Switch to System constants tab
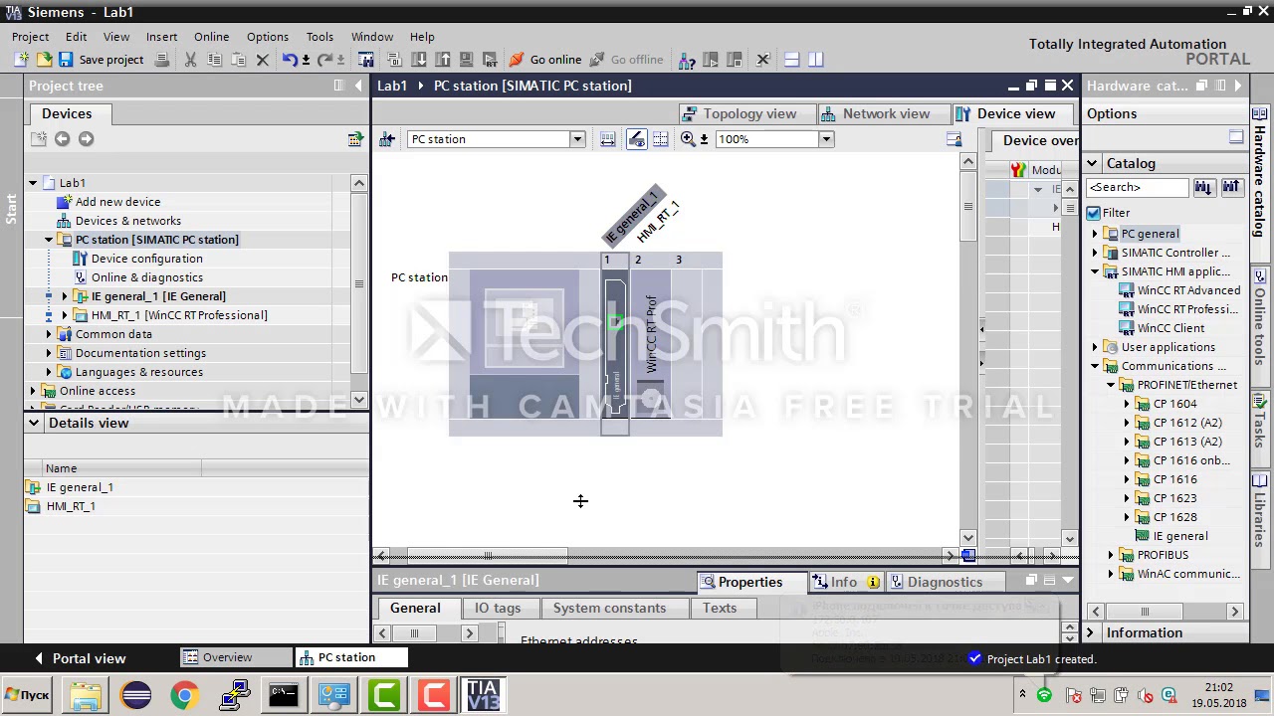This screenshot has height=716, width=1274. click(x=609, y=608)
